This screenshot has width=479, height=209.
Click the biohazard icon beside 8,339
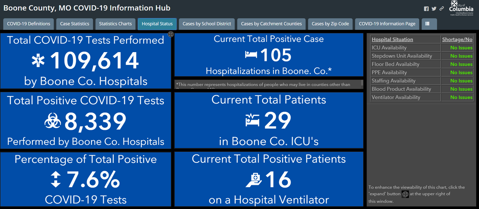coord(53,123)
